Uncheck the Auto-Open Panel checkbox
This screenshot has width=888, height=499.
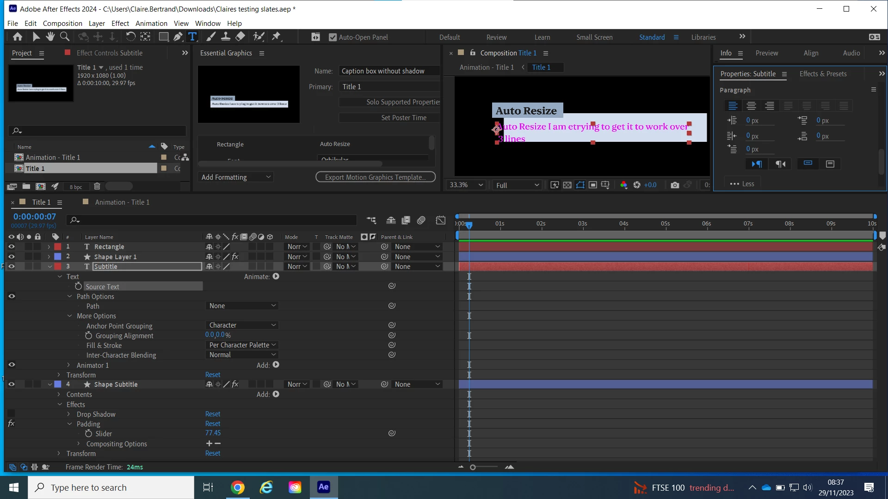click(x=333, y=37)
